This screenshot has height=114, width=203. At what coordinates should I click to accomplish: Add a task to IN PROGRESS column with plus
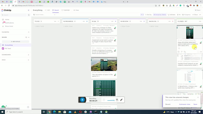pyautogui.click(x=87, y=21)
